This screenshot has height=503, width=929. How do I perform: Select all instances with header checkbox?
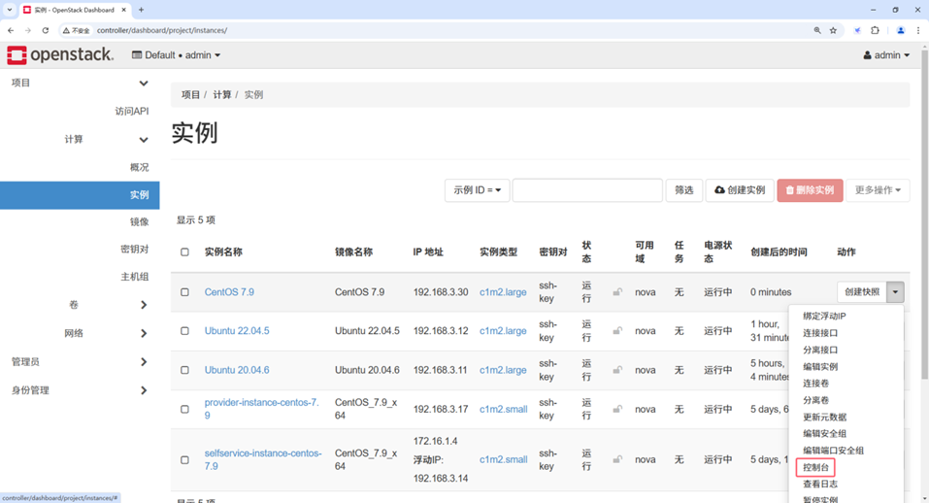184,251
